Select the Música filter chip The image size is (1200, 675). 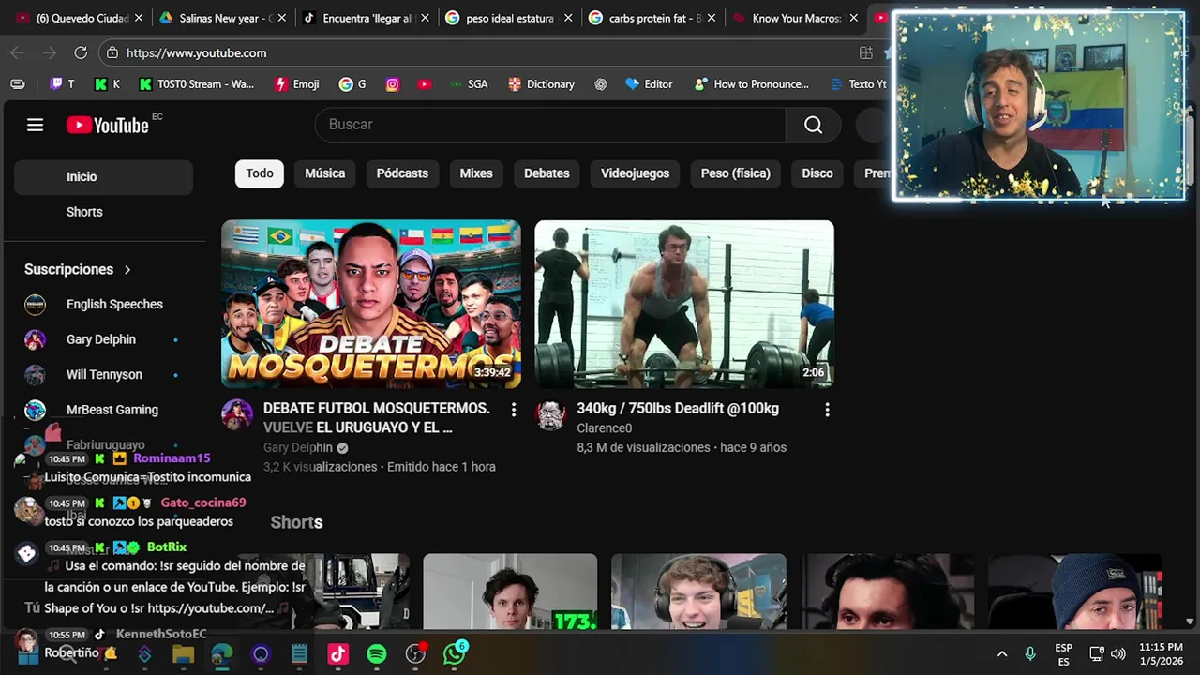point(324,173)
